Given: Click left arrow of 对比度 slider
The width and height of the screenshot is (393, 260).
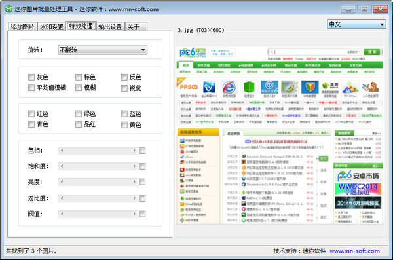Looking at the screenshot, I should pos(62,198).
